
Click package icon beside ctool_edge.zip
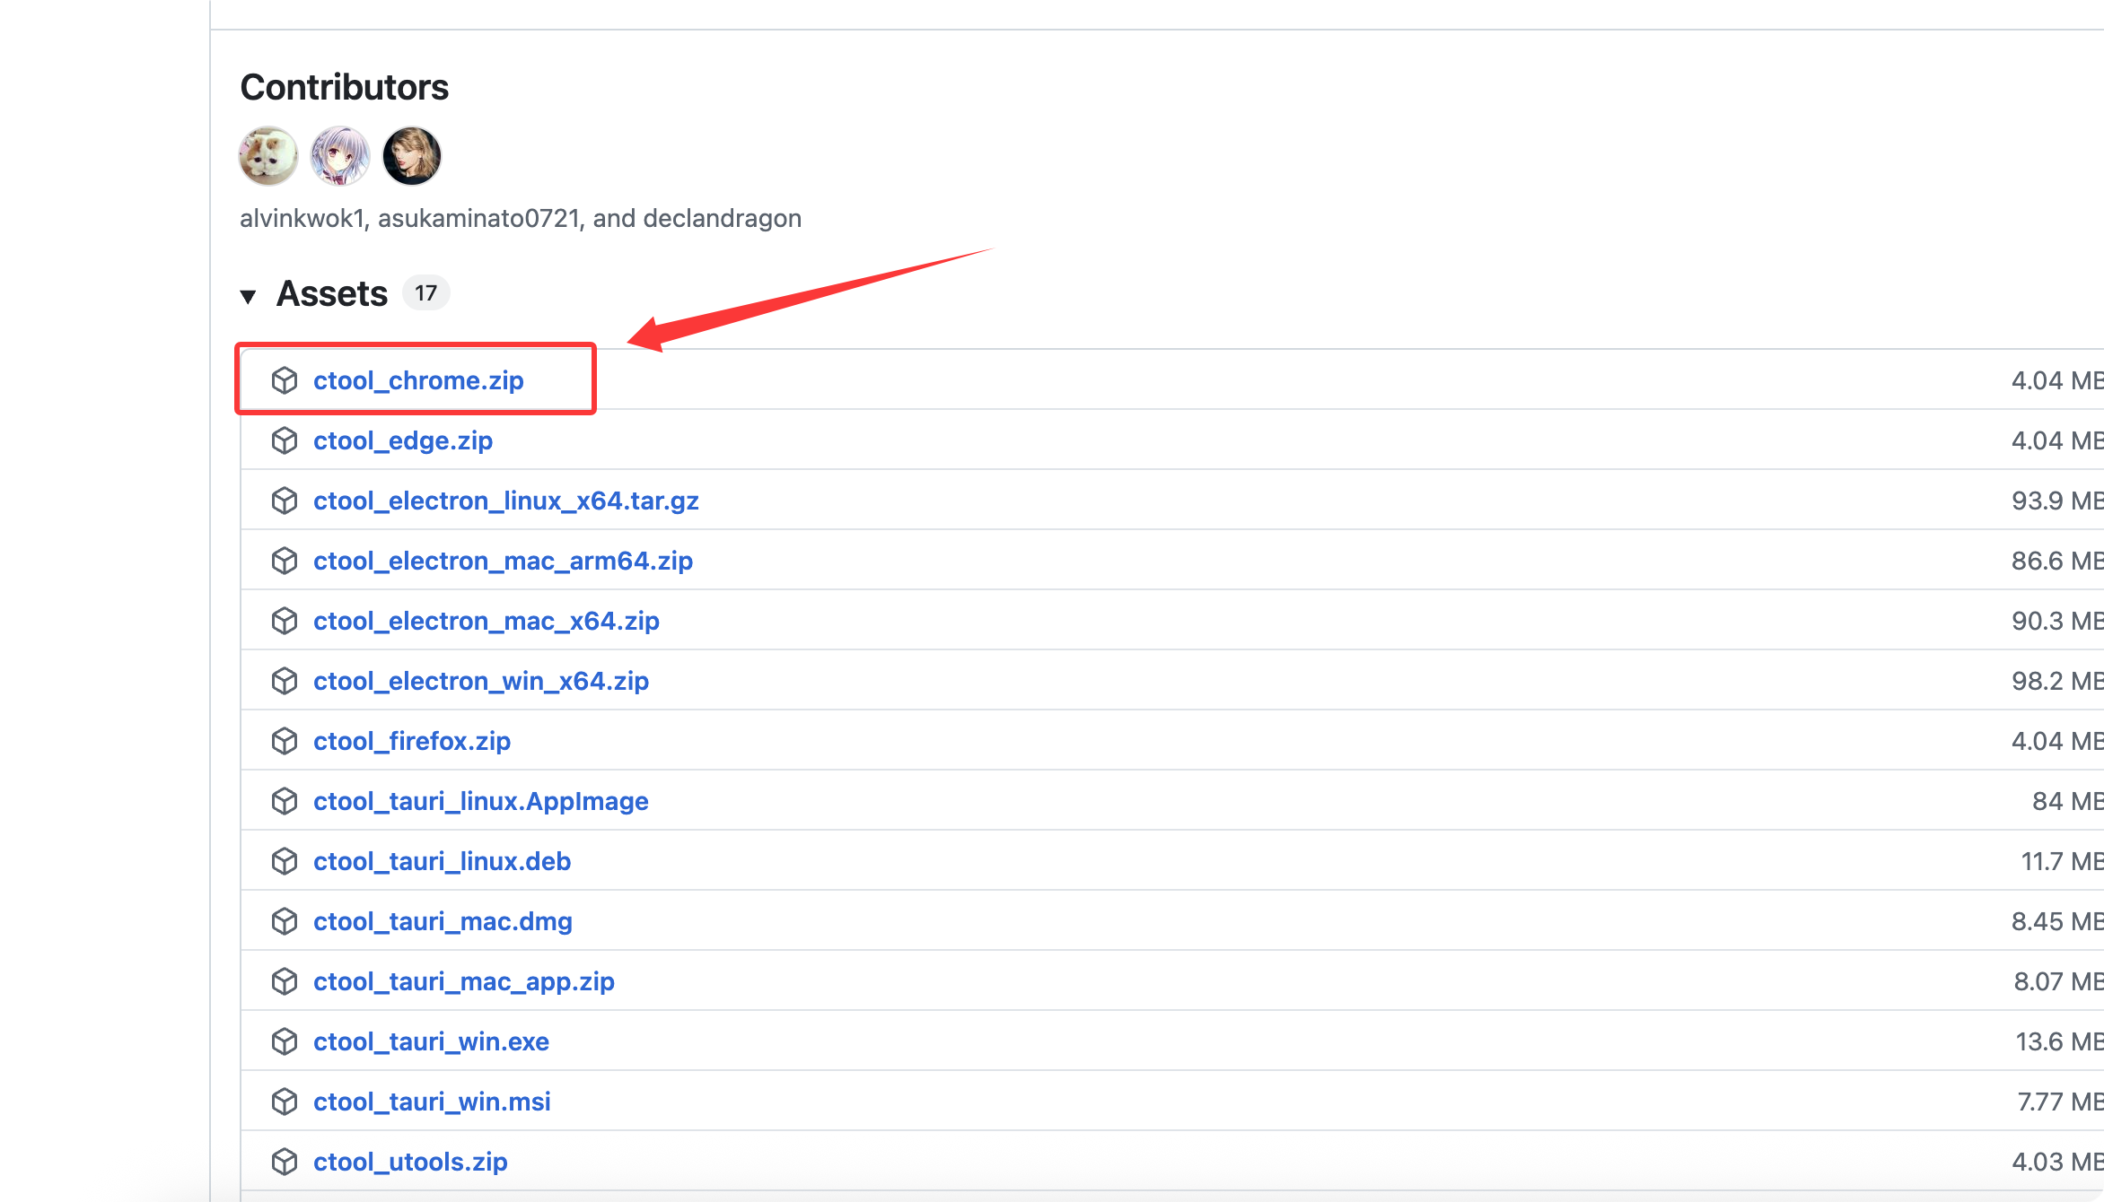[x=285, y=440]
